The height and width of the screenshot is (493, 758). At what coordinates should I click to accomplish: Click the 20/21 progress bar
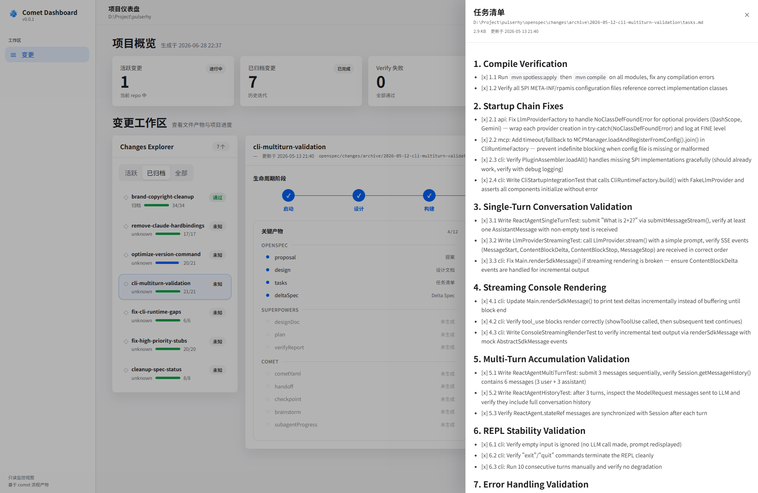tap(168, 263)
